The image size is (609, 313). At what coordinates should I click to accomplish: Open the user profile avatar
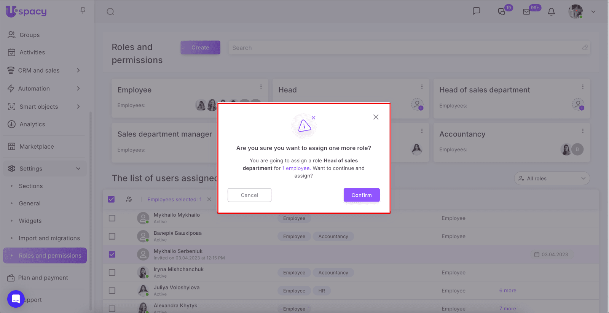(576, 11)
